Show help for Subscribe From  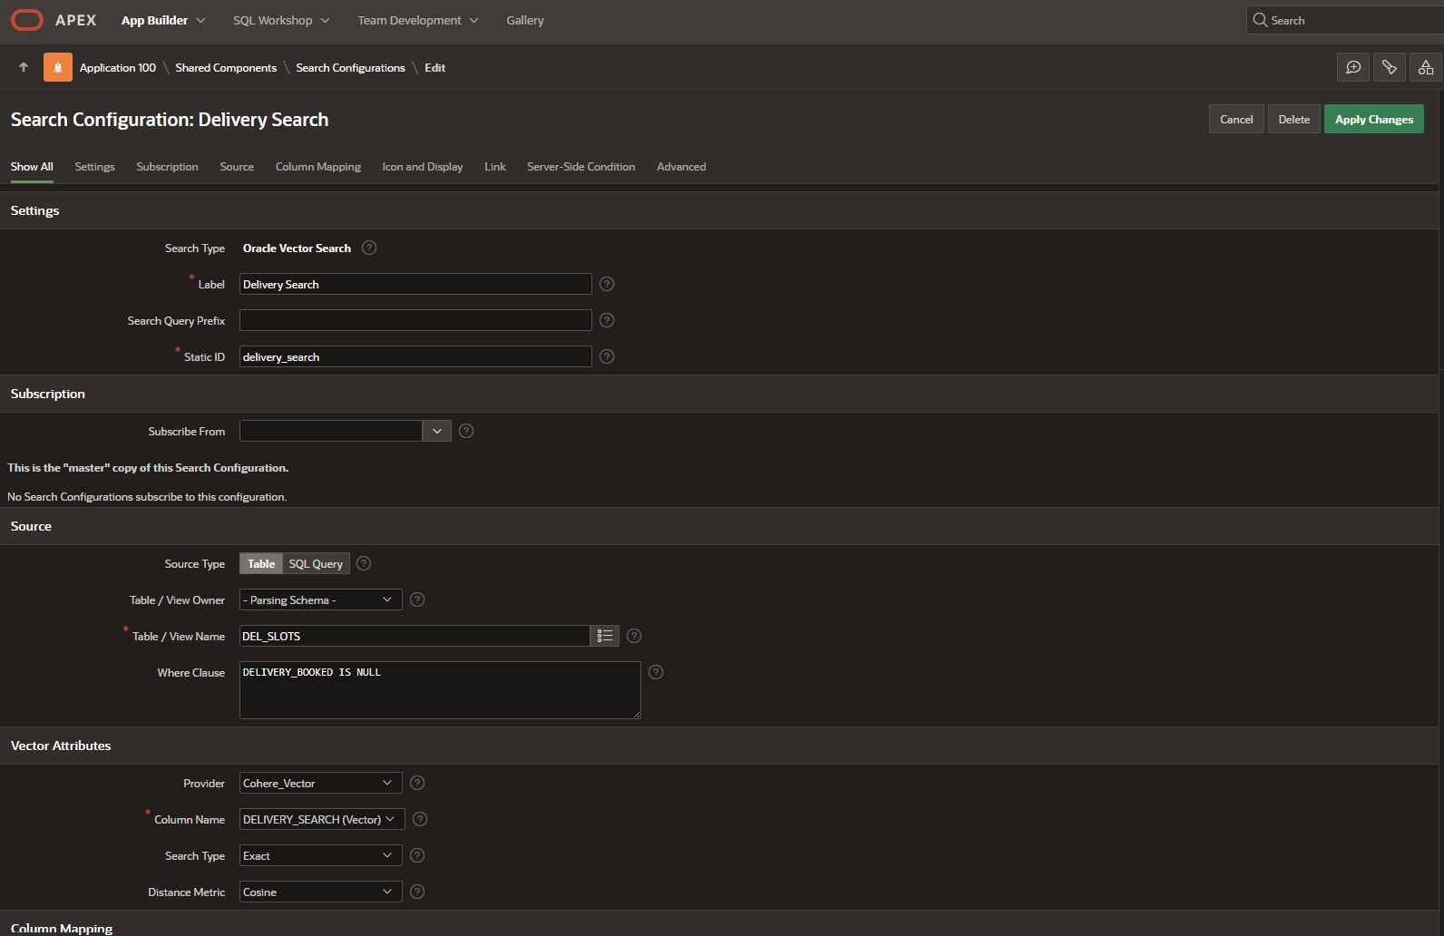pos(466,431)
